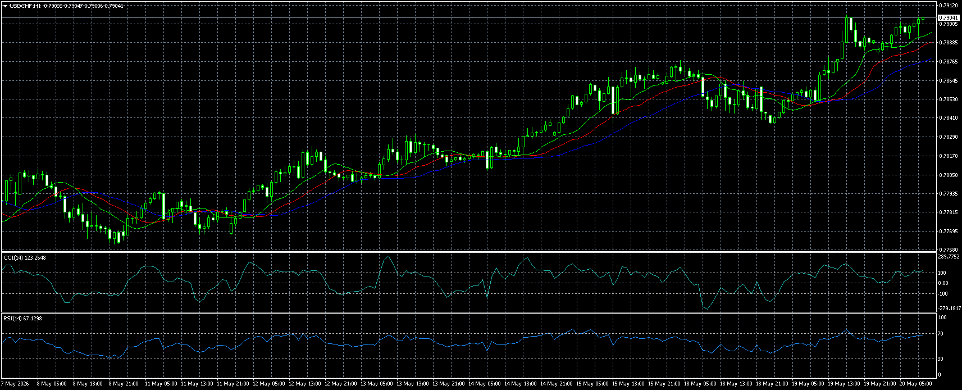
Task: Click the 12 May 21:00 time label
Action: pyautogui.click(x=341, y=384)
